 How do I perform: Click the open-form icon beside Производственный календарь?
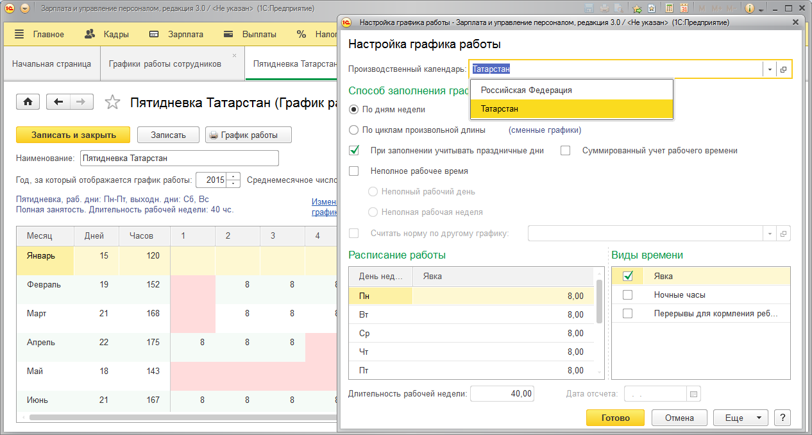tap(784, 69)
